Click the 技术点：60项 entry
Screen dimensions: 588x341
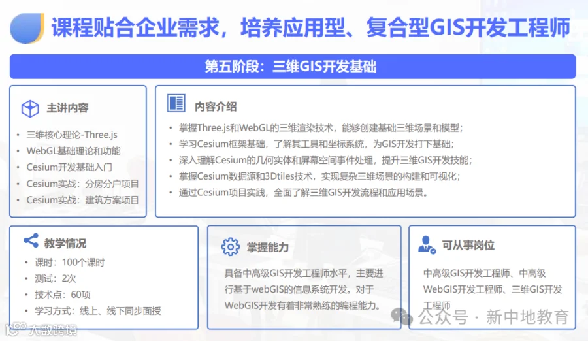click(63, 295)
